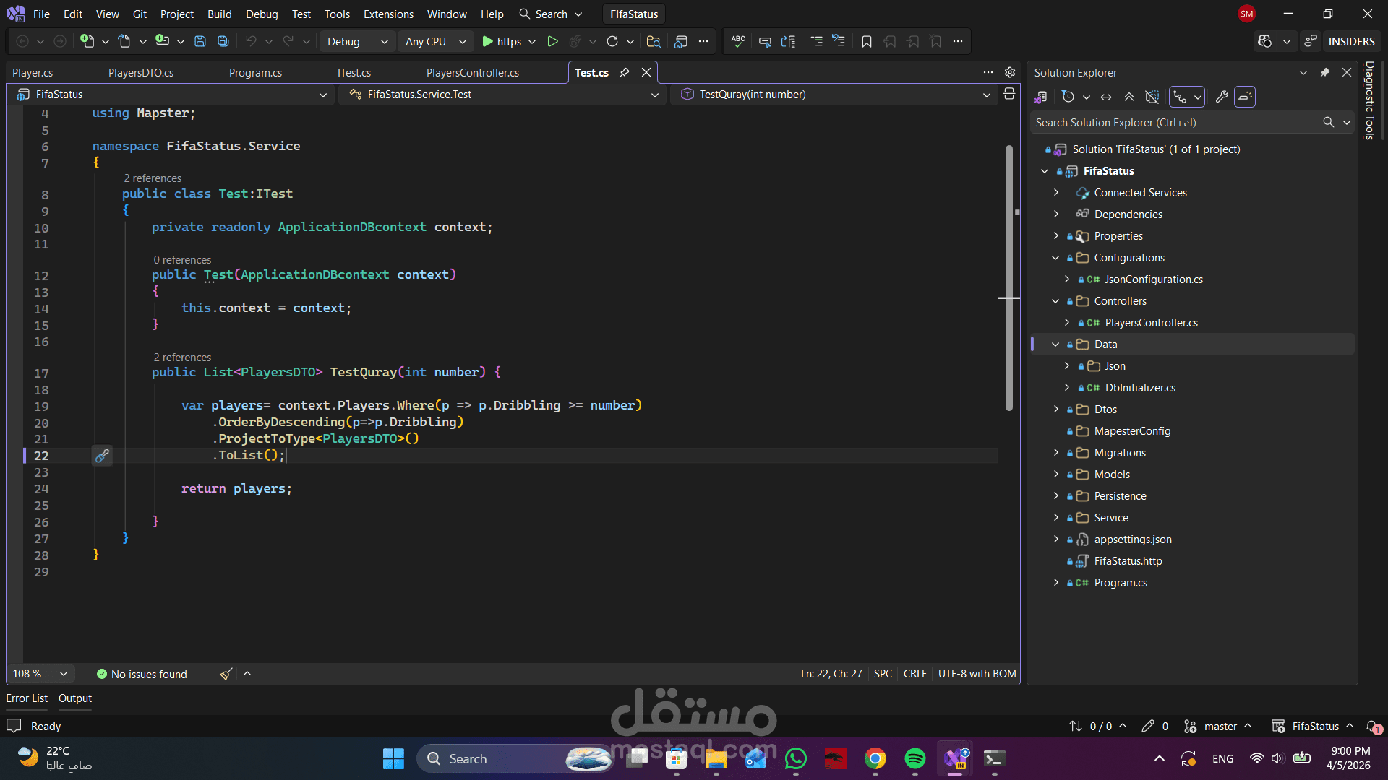Image resolution: width=1388 pixels, height=780 pixels.
Task: Toggle Show All Files in Solution Explorer
Action: tap(1152, 97)
